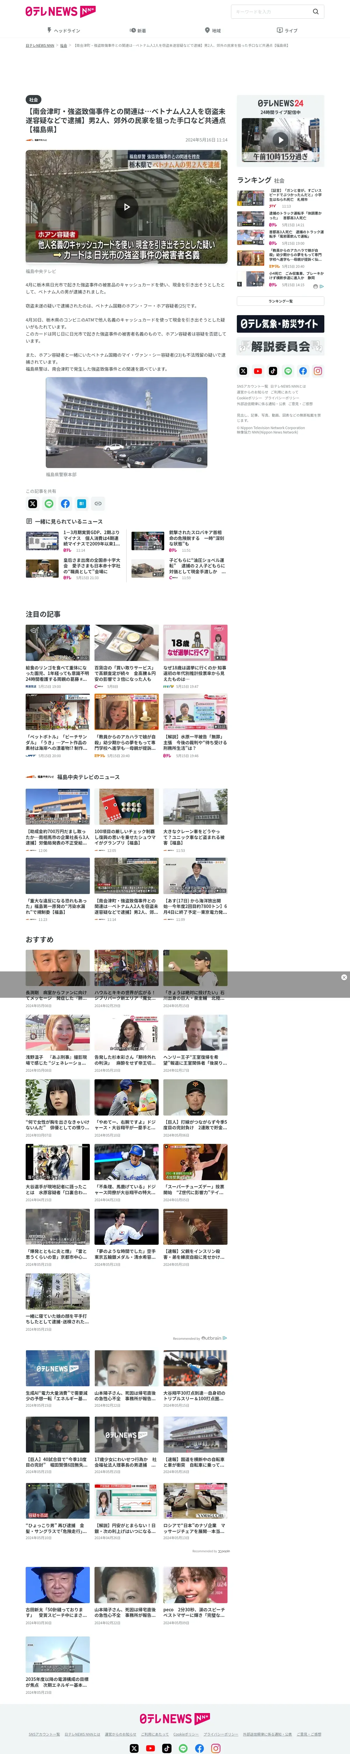The height and width of the screenshot is (1754, 350).
Task: Open the 給食のリンゴを食べて重体 featured article
Action: tap(58, 656)
